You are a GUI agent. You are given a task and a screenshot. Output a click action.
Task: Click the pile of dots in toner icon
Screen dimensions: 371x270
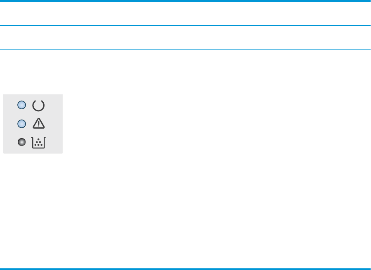(38, 143)
